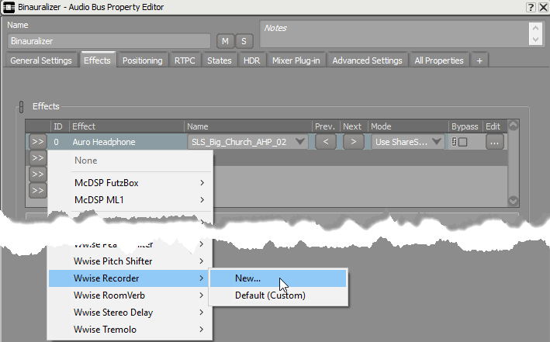Choose Default (Custom) in the submenu
The width and height of the screenshot is (550, 342).
[x=278, y=295]
